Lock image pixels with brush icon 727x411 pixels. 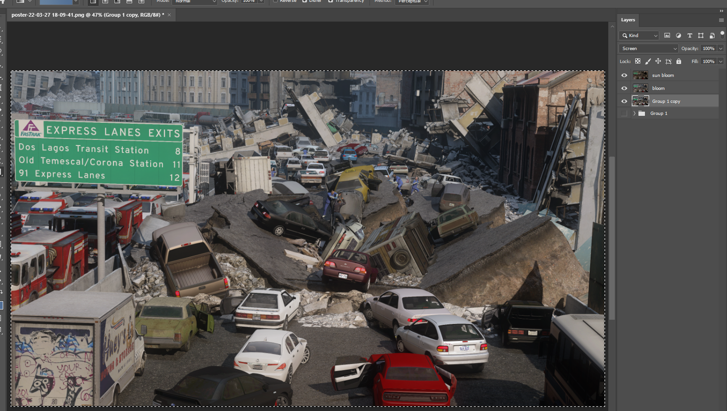point(648,61)
